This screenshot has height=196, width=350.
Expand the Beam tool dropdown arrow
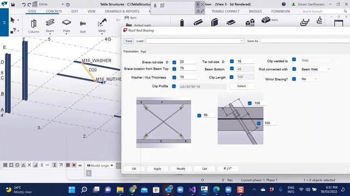[50, 34]
